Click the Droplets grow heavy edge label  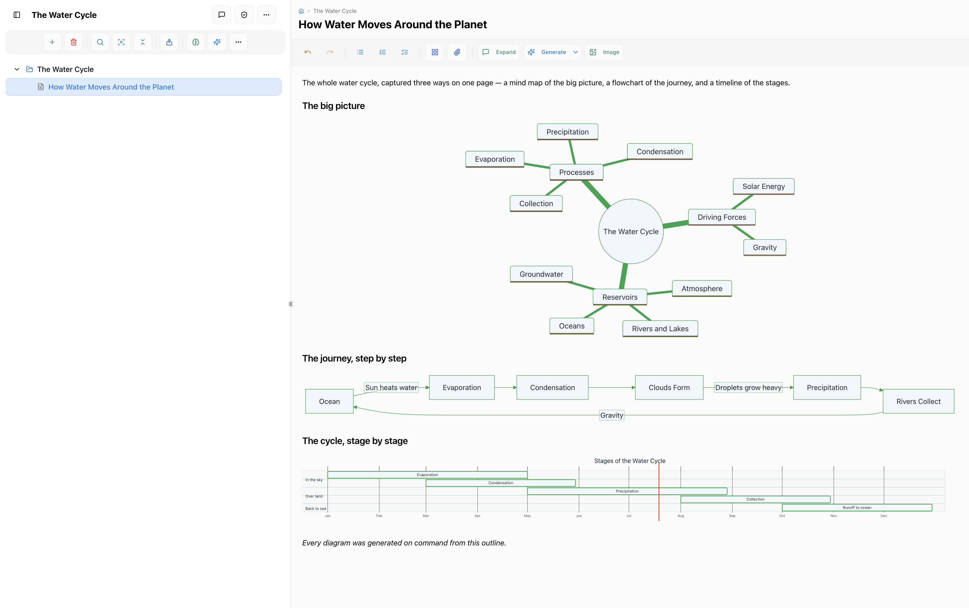[x=748, y=388]
